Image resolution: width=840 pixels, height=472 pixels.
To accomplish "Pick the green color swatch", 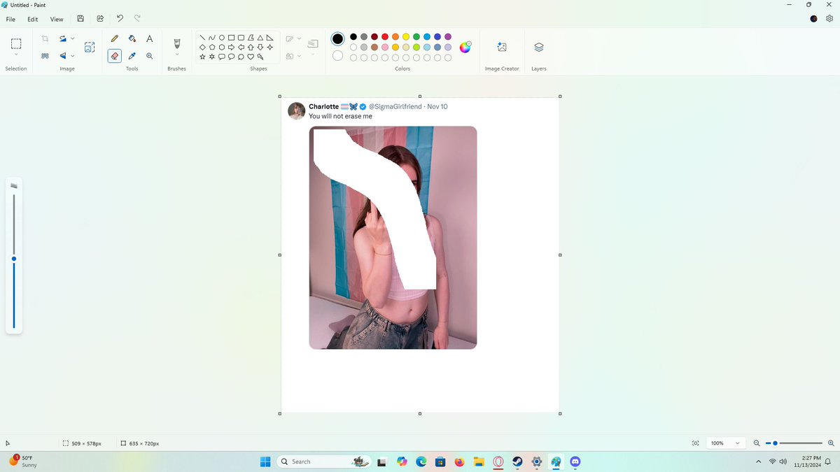I will click(416, 36).
